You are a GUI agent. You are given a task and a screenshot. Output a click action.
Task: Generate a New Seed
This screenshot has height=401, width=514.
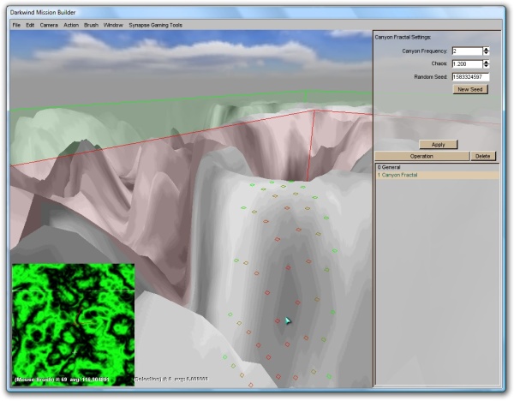click(x=470, y=89)
